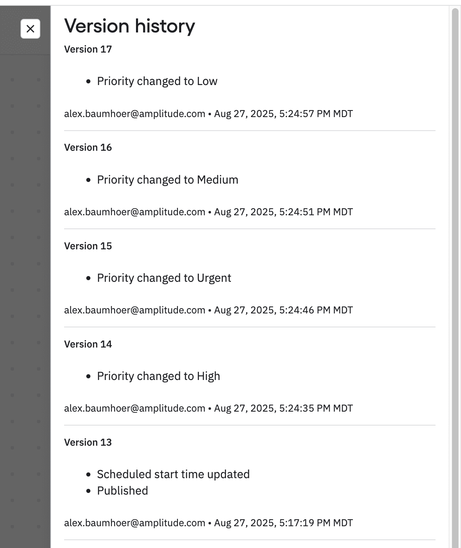
Task: Click the author line timestamped 5:24:57 PM
Action: (x=208, y=114)
